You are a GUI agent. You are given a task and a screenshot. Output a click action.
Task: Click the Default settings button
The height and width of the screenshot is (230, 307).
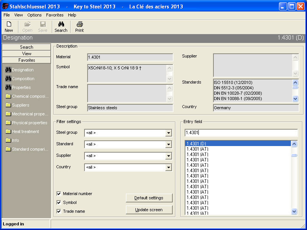(149, 198)
